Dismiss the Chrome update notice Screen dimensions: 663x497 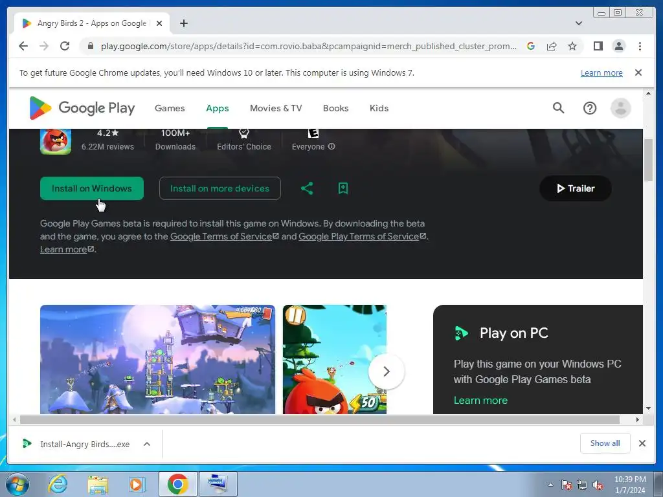(x=638, y=72)
